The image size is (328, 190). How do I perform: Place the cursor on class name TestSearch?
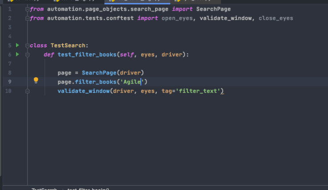tap(68, 45)
